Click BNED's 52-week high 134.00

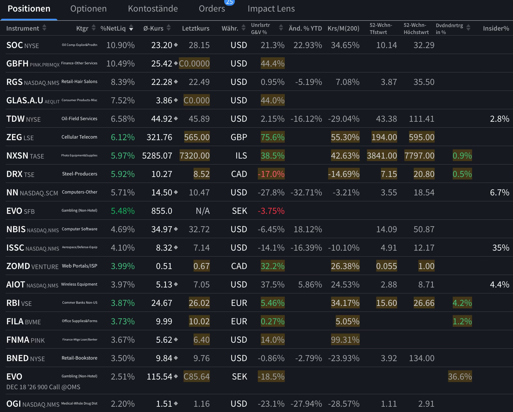click(x=422, y=358)
